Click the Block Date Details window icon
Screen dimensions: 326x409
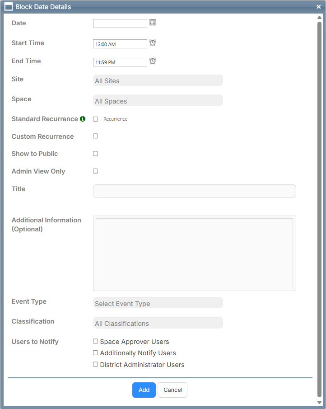tap(9, 7)
